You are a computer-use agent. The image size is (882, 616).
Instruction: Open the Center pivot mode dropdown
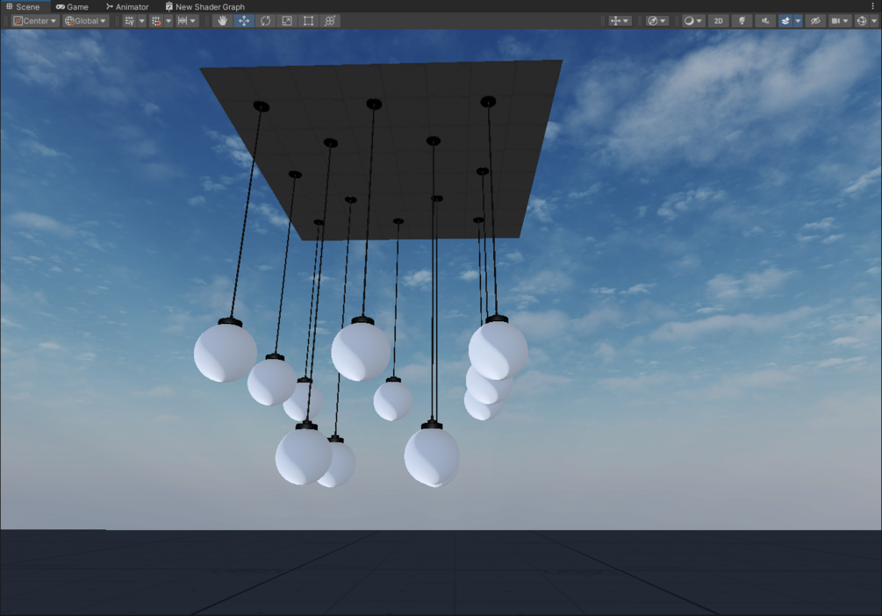point(35,21)
